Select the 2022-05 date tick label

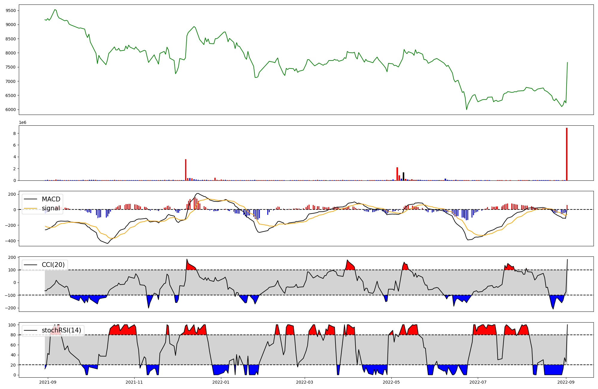tap(391, 382)
